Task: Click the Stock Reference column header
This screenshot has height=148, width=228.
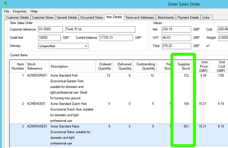Action: click(37, 66)
